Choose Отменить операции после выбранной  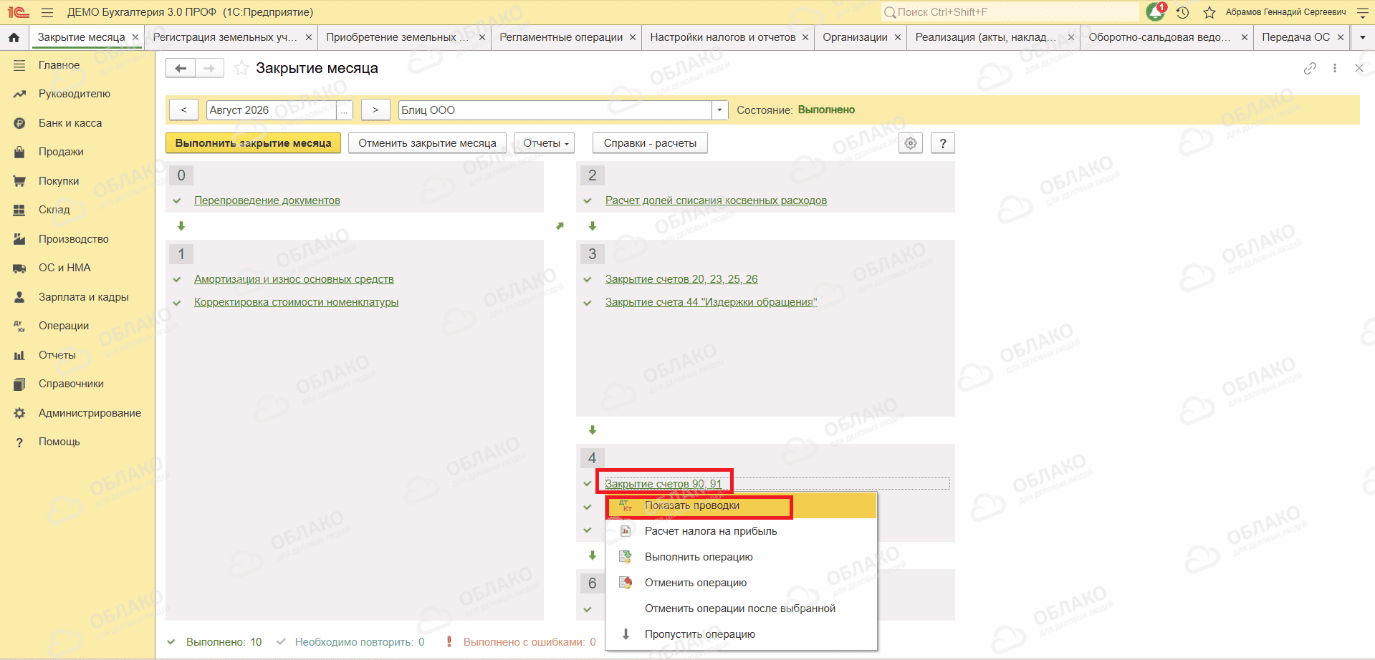click(x=741, y=608)
